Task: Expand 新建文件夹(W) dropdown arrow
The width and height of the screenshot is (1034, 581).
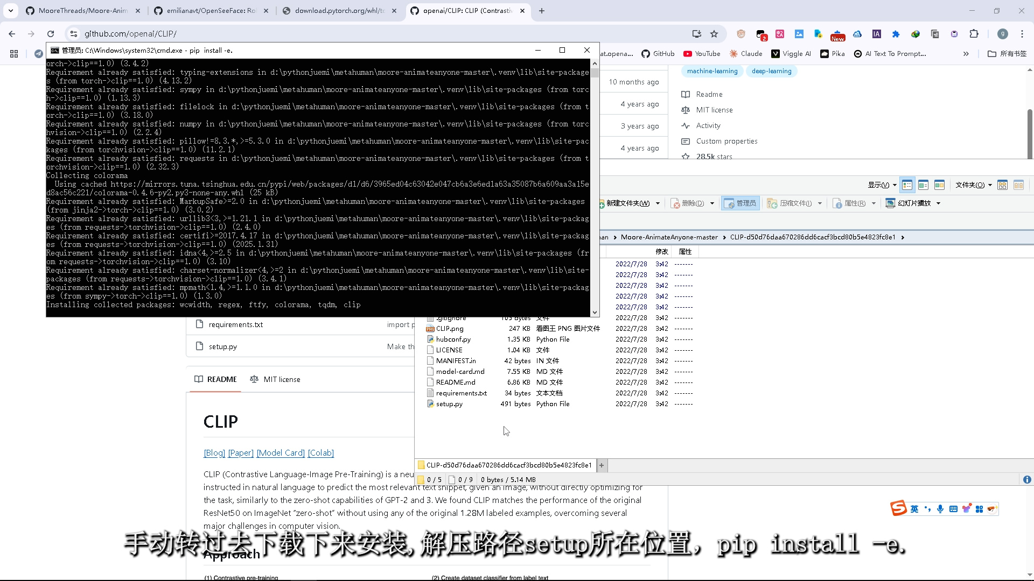Action: point(658,203)
